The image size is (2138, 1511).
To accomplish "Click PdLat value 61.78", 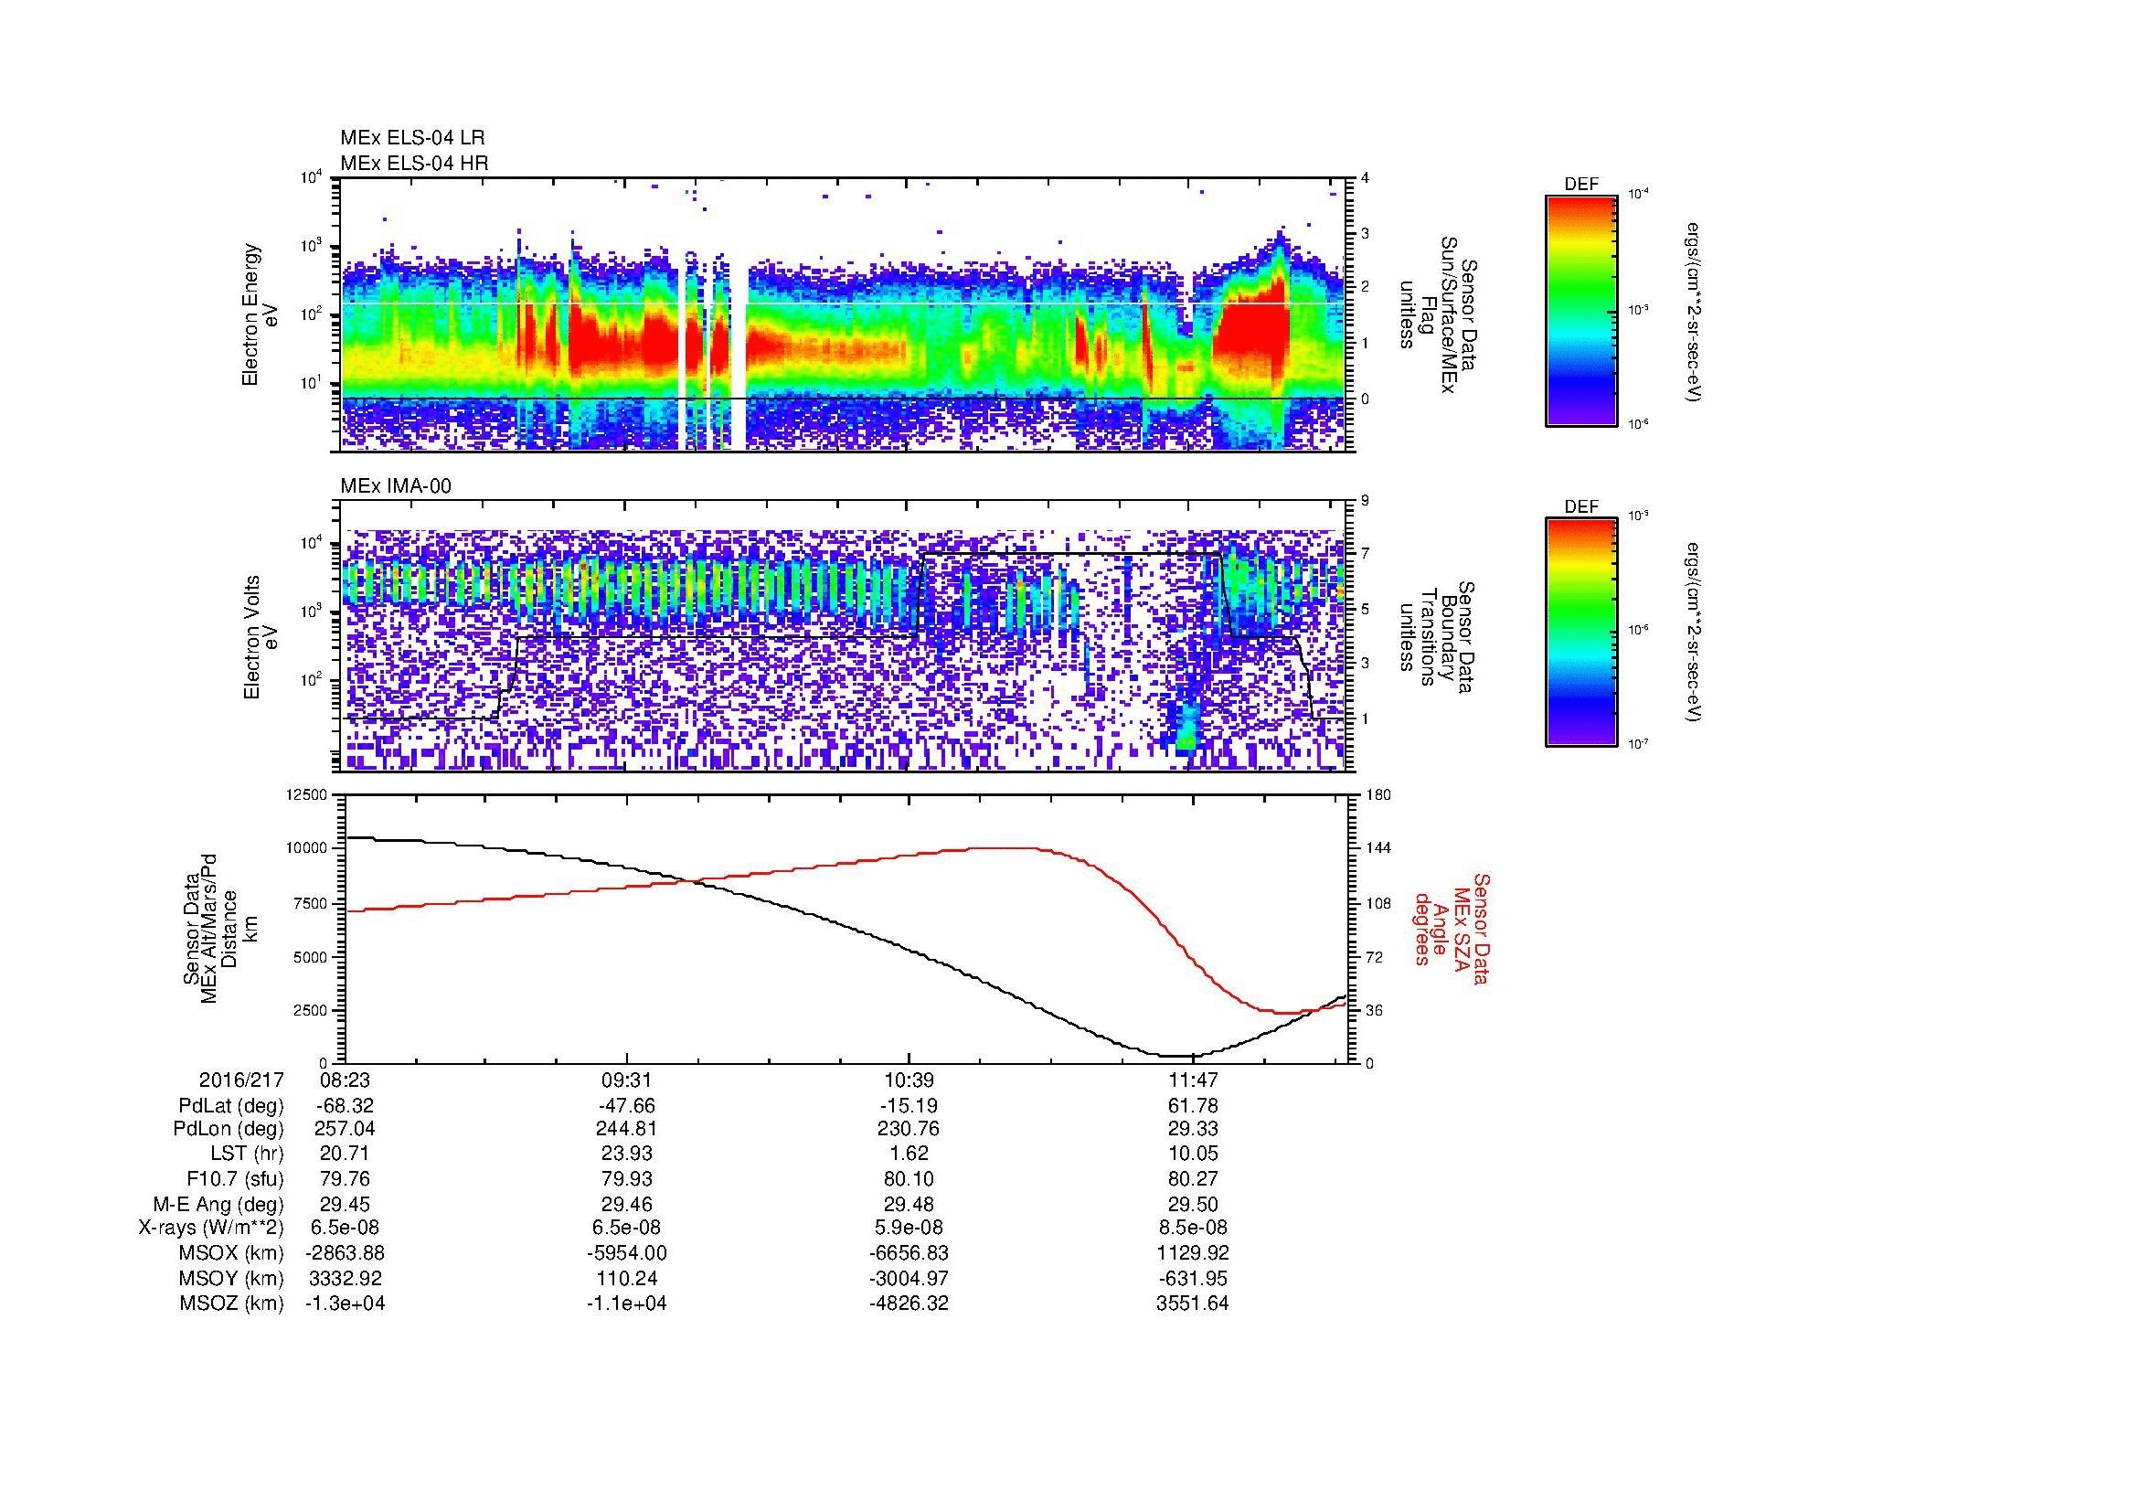I will click(1192, 1106).
